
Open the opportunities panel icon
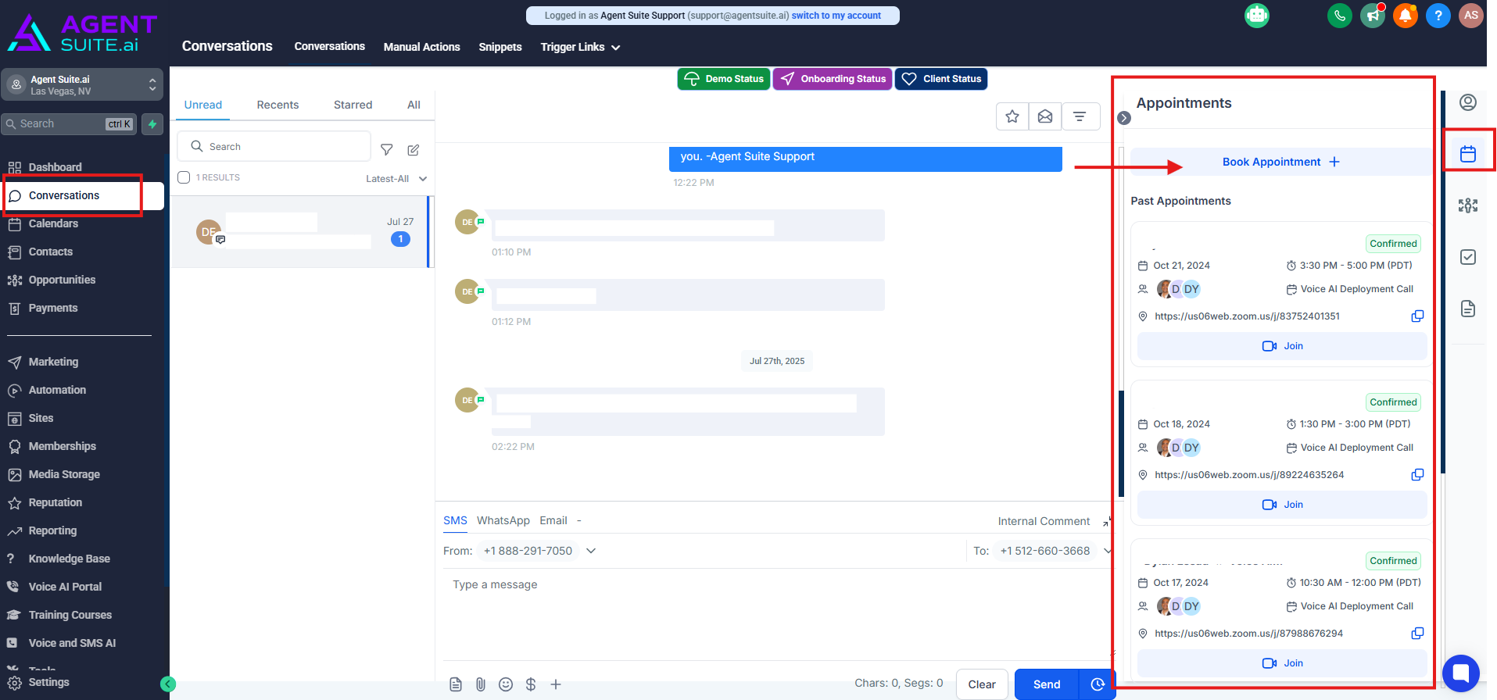(1468, 205)
